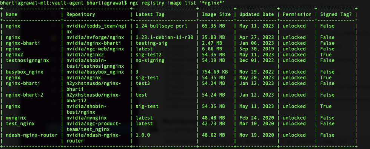Select the tag 'no-signing'

click(x=150, y=61)
